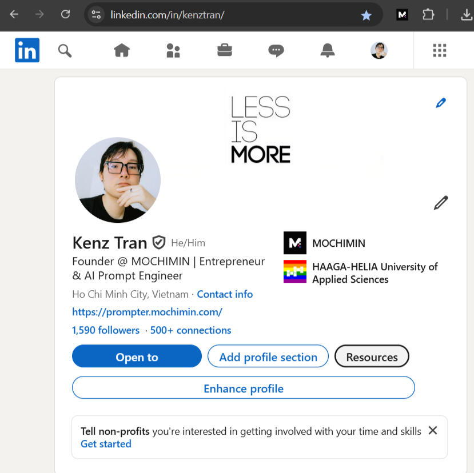This screenshot has height=473, width=474.
Task: Open LinkedIn search magnifier icon
Action: point(65,51)
